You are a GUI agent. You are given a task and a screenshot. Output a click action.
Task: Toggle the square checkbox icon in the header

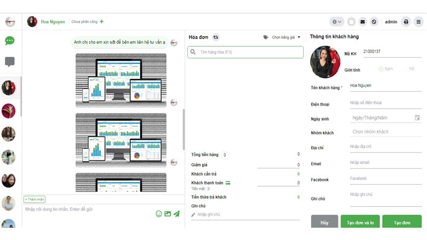pyautogui.click(x=351, y=22)
